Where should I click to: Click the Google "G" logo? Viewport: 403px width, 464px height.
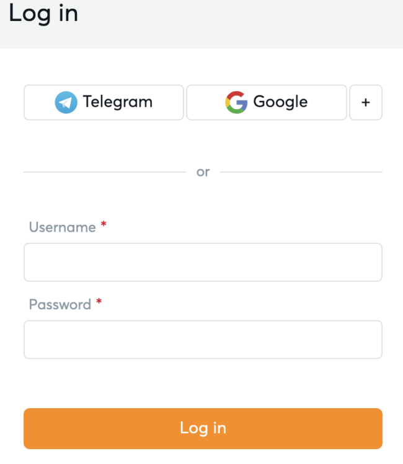236,102
